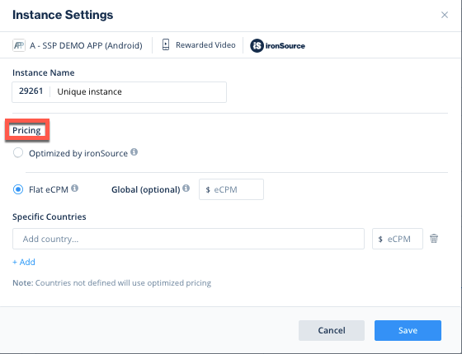The width and height of the screenshot is (462, 354).
Task: Click the Global eCPM input field
Action: point(231,189)
